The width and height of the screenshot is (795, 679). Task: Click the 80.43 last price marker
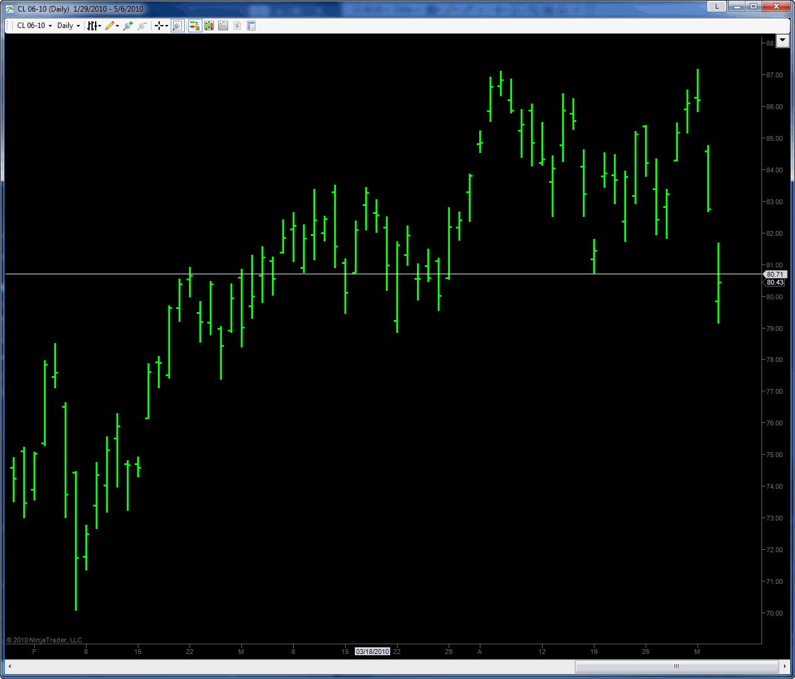(x=775, y=282)
